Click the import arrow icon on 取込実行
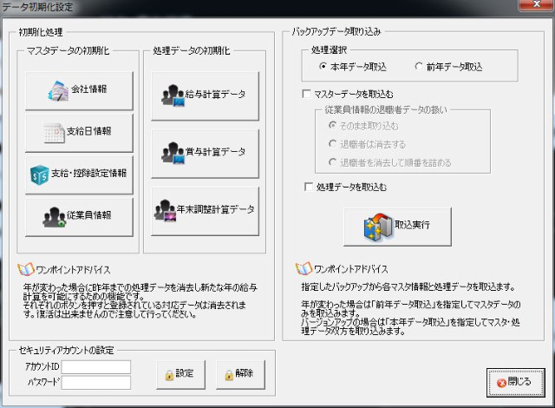The image size is (555, 408). click(x=378, y=227)
